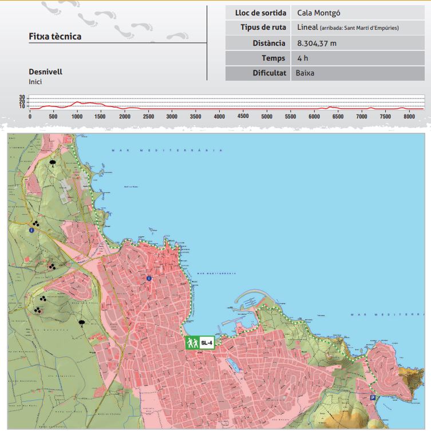Screen dimensions: 431x435
Task: Click the green hikers SL-4 route icon
Action: 192,343
